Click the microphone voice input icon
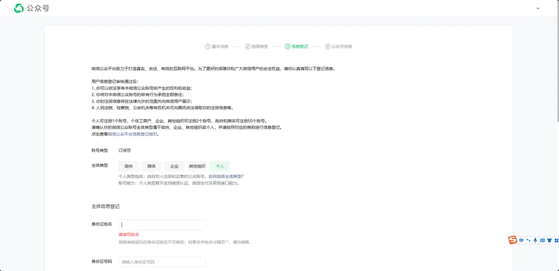Image resolution: width=559 pixels, height=271 pixels. click(535, 240)
